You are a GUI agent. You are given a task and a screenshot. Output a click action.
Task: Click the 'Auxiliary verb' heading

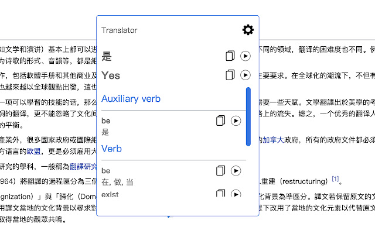point(131,99)
